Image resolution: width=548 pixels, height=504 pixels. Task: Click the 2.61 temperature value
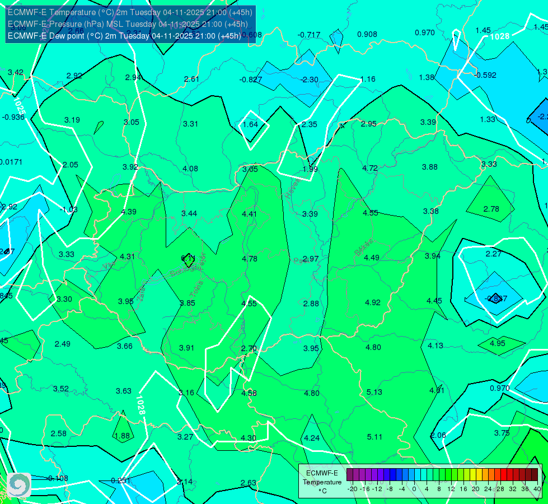pos(191,79)
